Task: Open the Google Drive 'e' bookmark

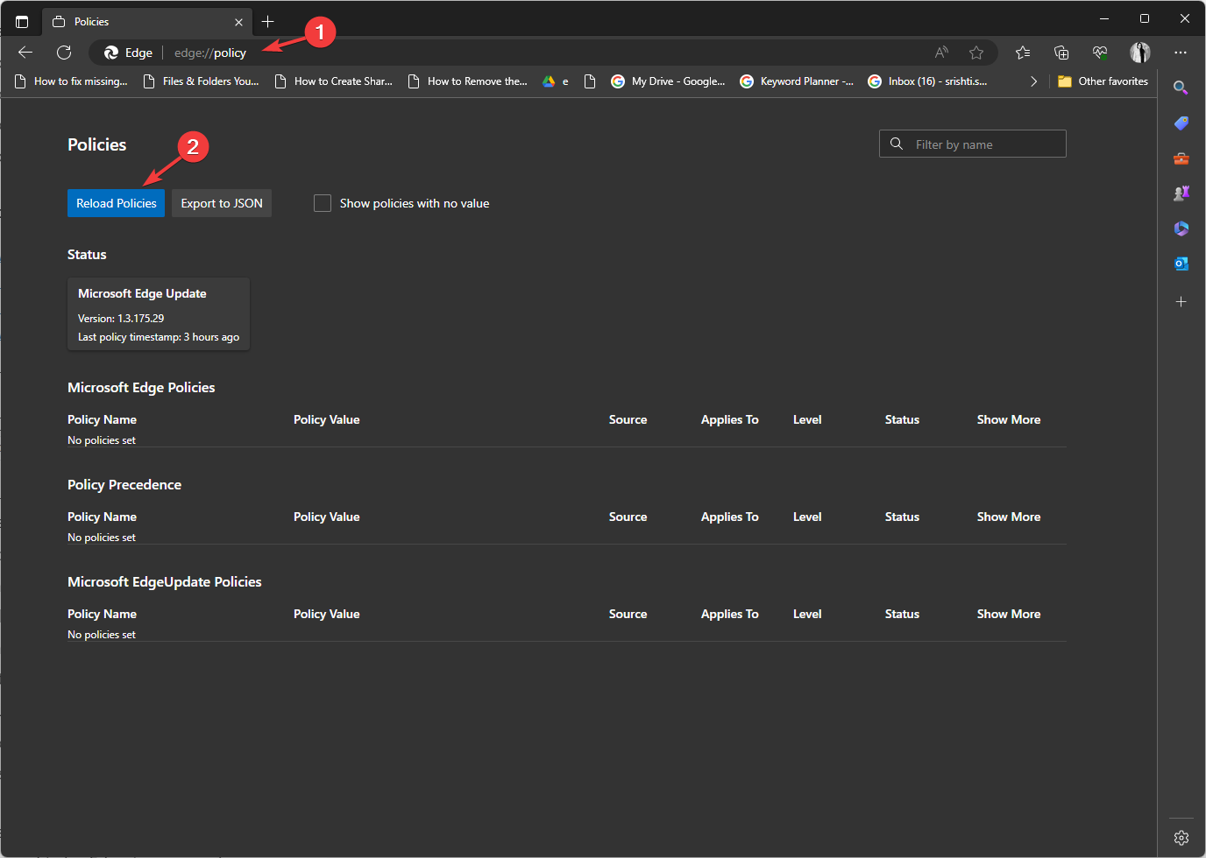Action: point(556,81)
